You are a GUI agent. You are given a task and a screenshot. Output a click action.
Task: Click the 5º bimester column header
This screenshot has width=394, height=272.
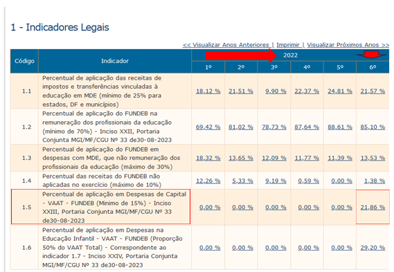click(340, 67)
